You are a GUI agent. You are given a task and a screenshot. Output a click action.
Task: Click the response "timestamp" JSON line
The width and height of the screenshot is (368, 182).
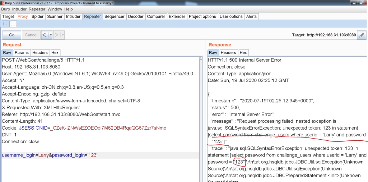click(262, 101)
